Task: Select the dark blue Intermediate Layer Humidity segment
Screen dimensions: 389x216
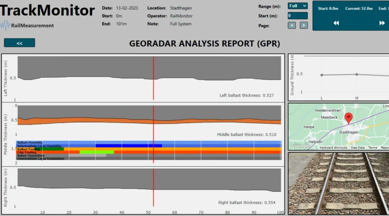Action: pos(128,146)
